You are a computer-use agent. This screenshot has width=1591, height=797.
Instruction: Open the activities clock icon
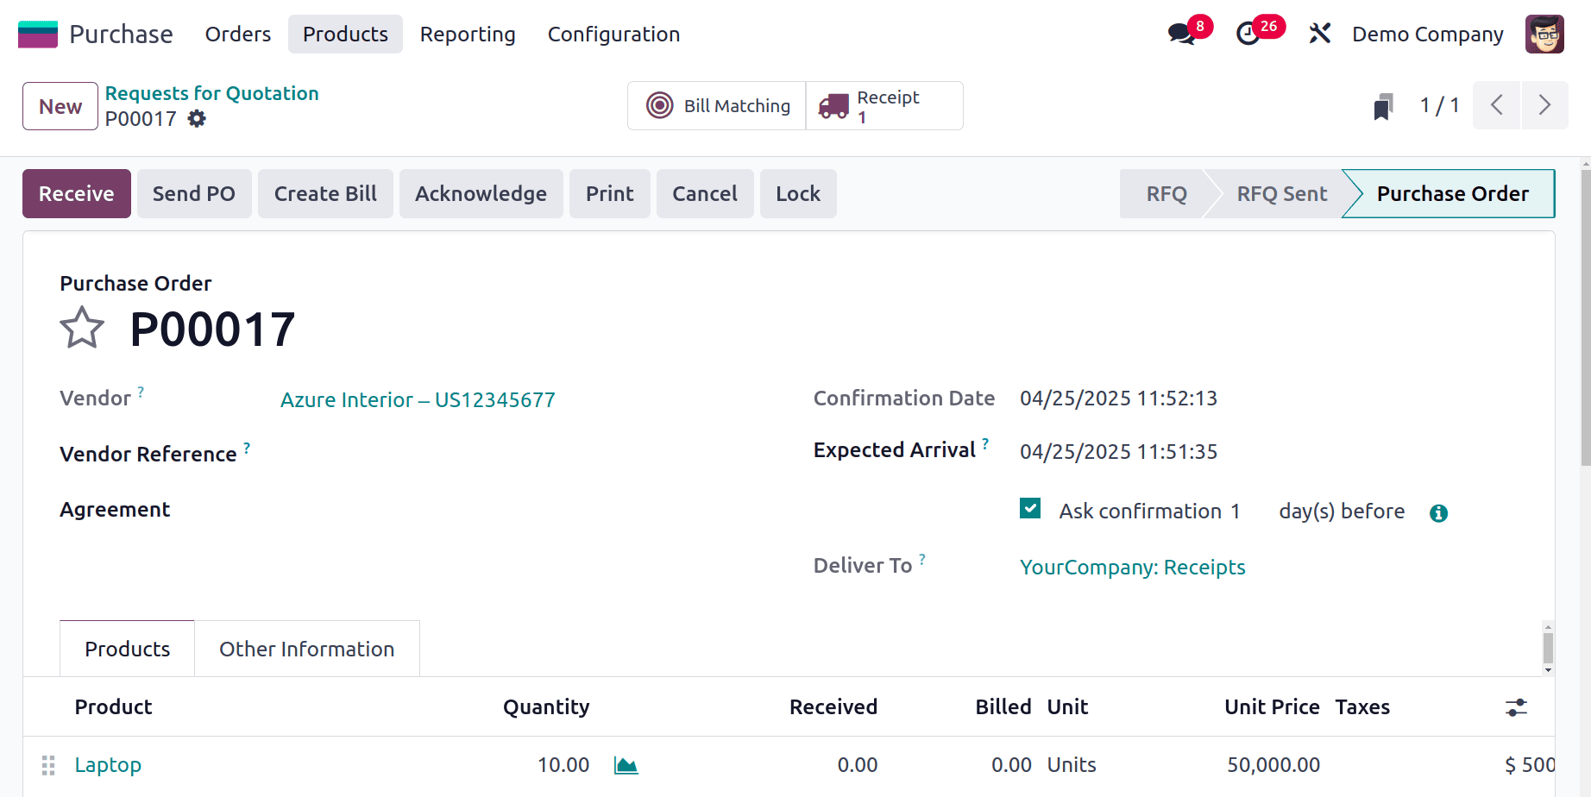point(1248,35)
